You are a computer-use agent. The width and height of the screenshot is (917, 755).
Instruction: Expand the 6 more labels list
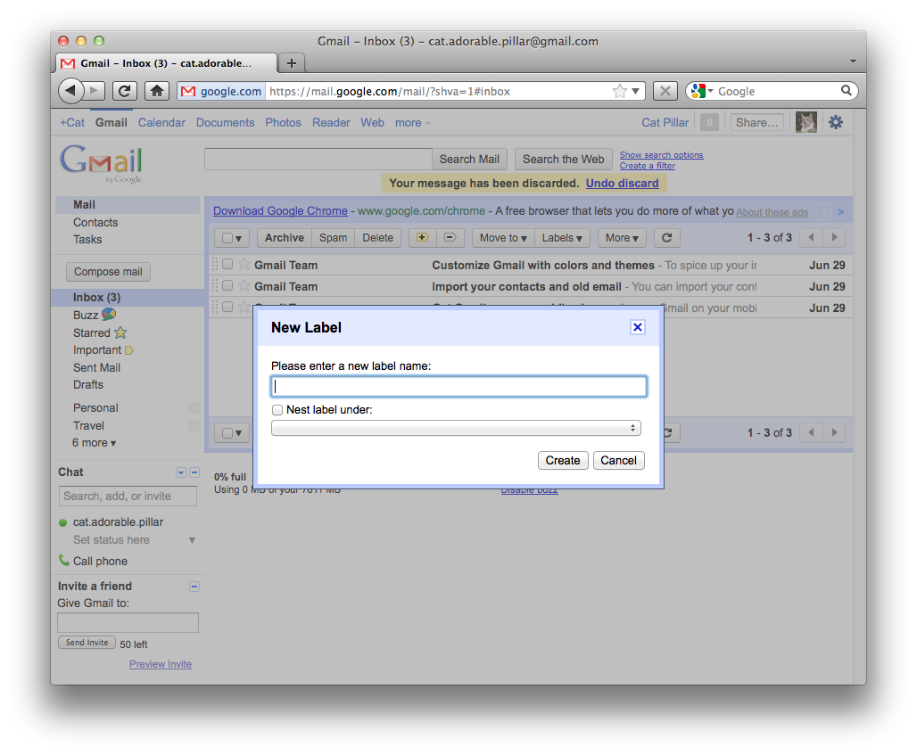(95, 443)
